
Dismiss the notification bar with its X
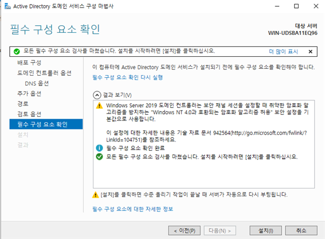(310, 52)
